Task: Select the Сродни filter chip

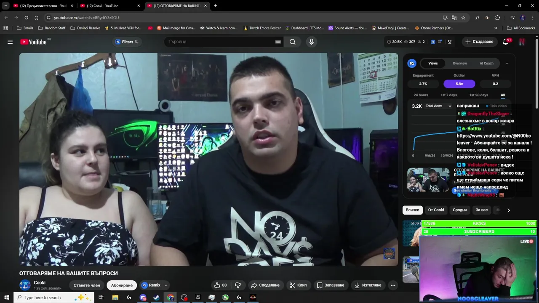Action: [x=459, y=210]
